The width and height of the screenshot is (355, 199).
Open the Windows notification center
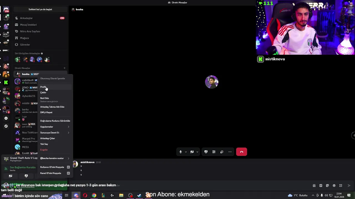349,195
